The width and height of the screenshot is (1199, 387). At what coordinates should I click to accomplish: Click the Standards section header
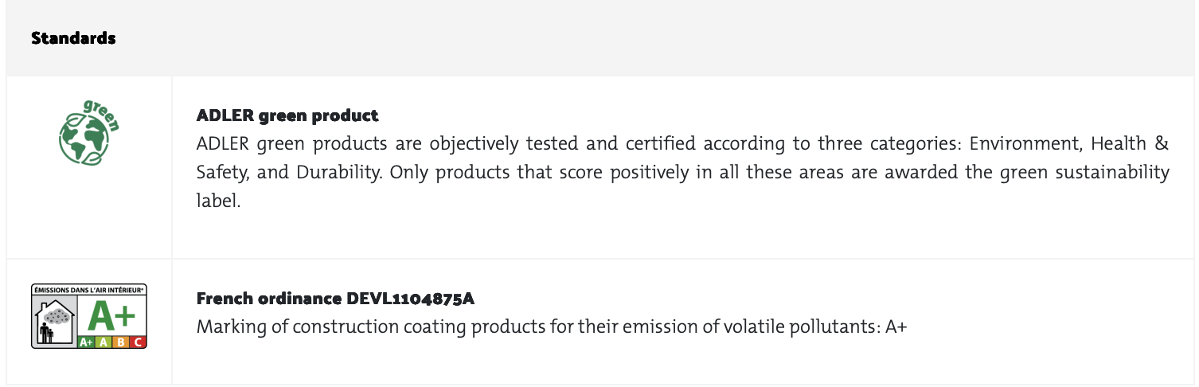pos(73,38)
